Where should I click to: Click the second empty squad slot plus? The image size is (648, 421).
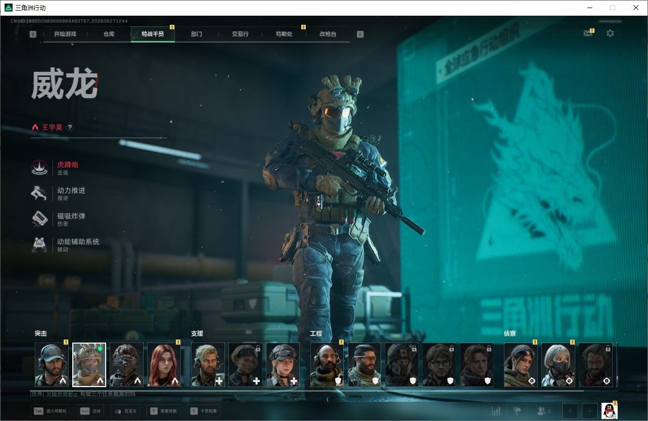coord(589,411)
